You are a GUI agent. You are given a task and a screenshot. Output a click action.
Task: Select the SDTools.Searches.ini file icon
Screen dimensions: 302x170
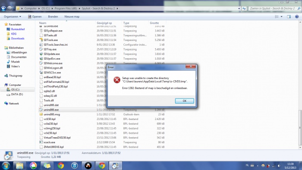point(41,44)
